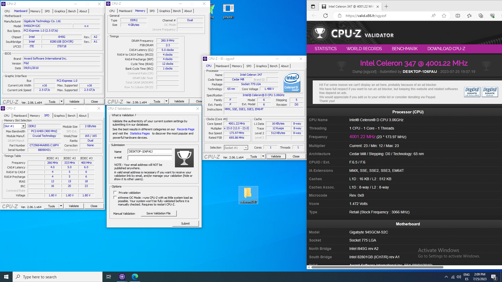Screen dimensions: 502x282
Task: Click the browser horizontal scrollbar
Action: (x=377, y=267)
